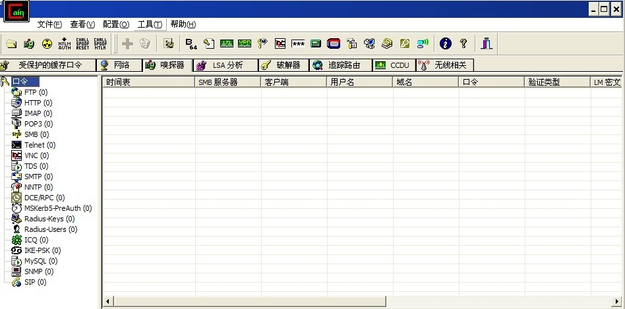Image resolution: width=625 pixels, height=309 pixels.
Task: Select MSKerb5-PreAuth (0) in the tree
Action: pyautogui.click(x=58, y=208)
